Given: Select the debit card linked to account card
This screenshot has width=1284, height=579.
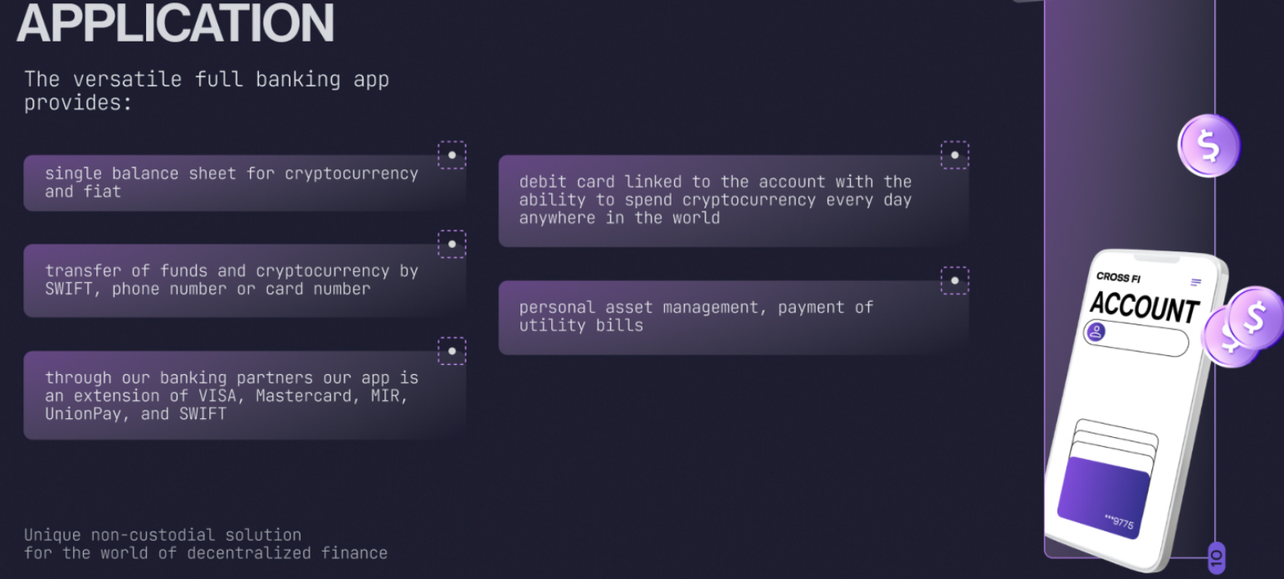Looking at the screenshot, I should 734,201.
